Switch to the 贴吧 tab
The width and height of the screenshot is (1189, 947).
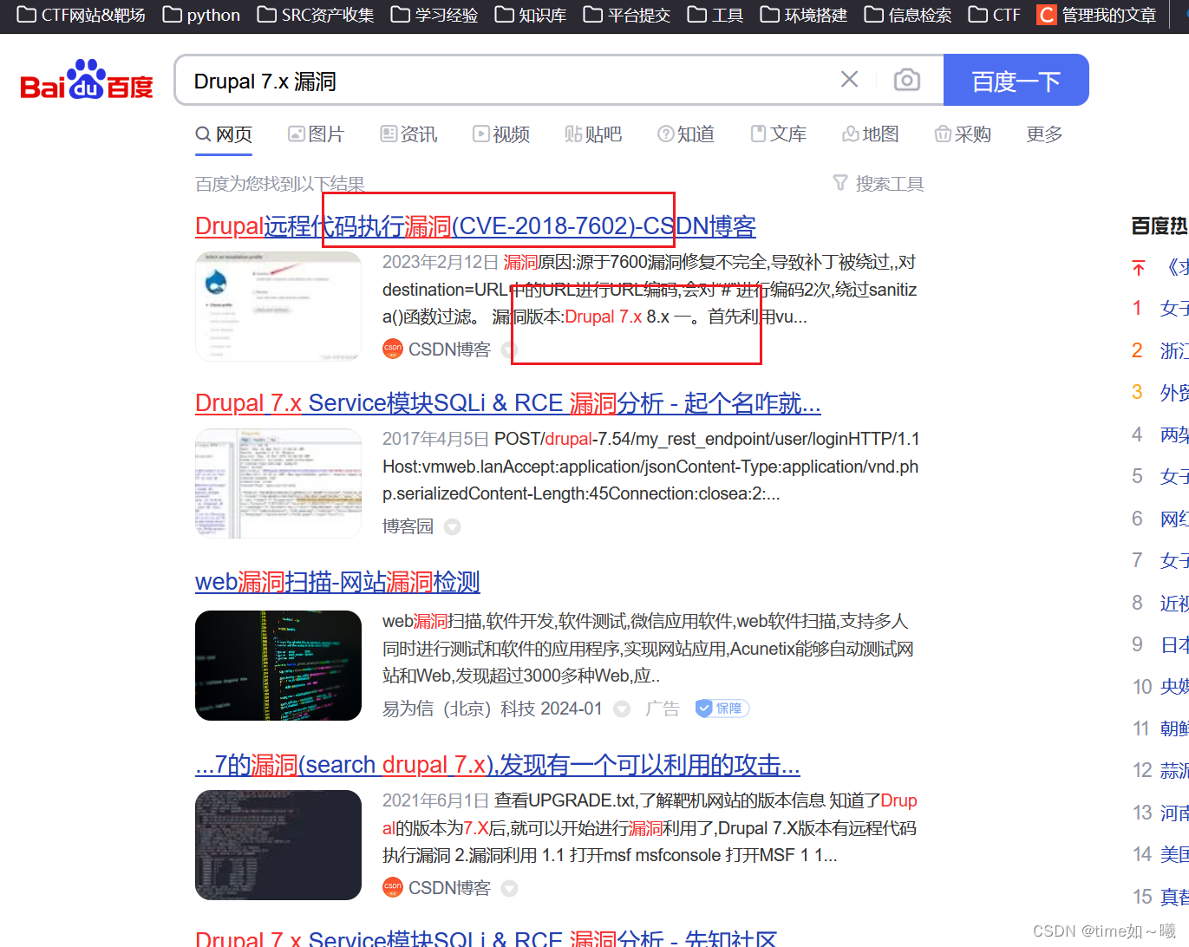pyautogui.click(x=593, y=134)
